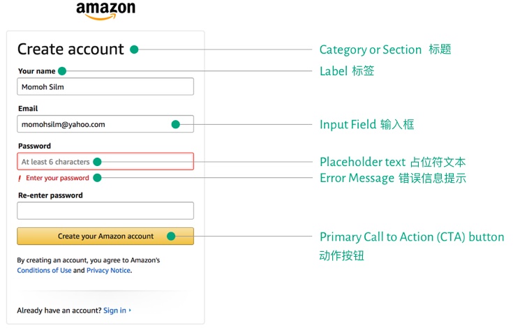This screenshot has height=330, width=513.
Task: Click the red exclamation error icon
Action: click(x=20, y=179)
